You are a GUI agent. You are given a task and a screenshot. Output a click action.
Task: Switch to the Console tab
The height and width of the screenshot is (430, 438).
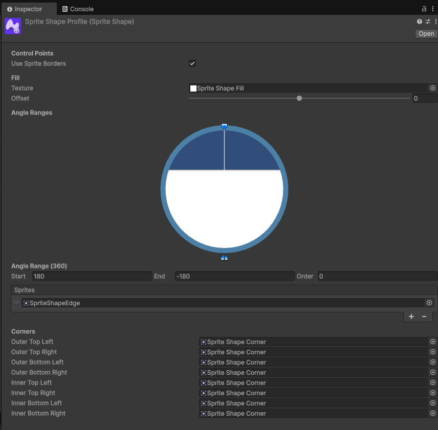click(x=78, y=9)
